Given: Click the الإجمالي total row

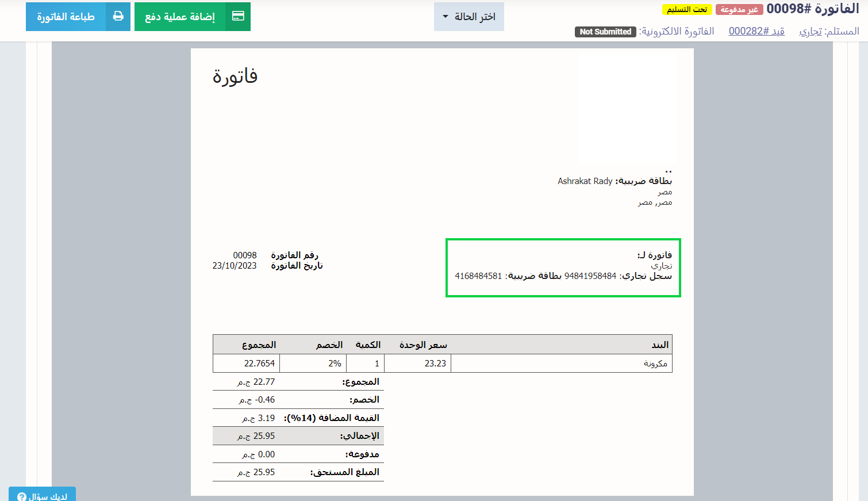Looking at the screenshot, I should point(298,436).
